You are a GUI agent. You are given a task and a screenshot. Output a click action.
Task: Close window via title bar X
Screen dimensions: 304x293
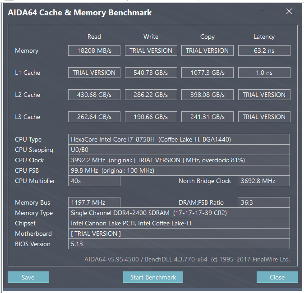coord(289,11)
